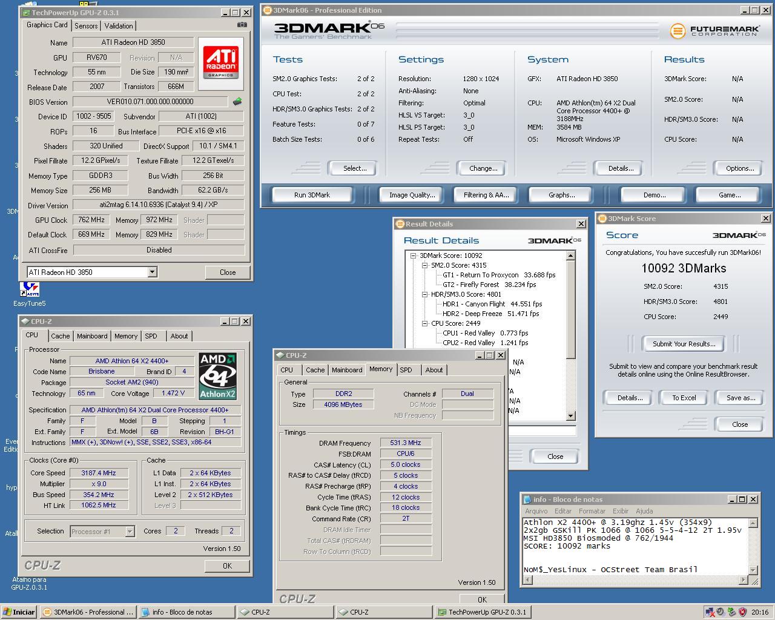Image resolution: width=775 pixels, height=620 pixels.
Task: Click the GPU-Z window title bar icon
Action: (25, 13)
